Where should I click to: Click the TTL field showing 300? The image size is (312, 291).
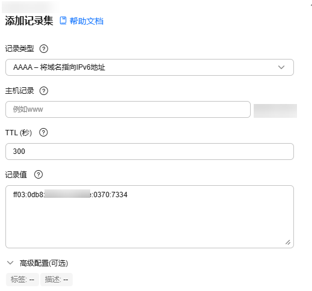coord(150,152)
